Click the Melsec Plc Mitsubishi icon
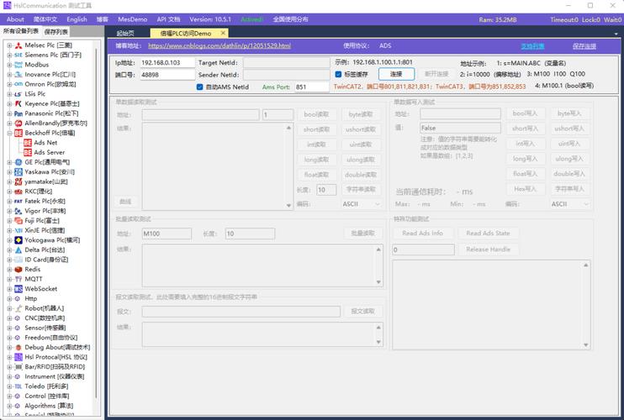 (19, 45)
